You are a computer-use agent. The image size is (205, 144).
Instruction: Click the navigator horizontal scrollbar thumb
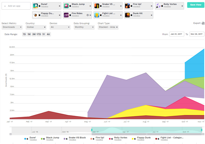[x=147, y=134]
